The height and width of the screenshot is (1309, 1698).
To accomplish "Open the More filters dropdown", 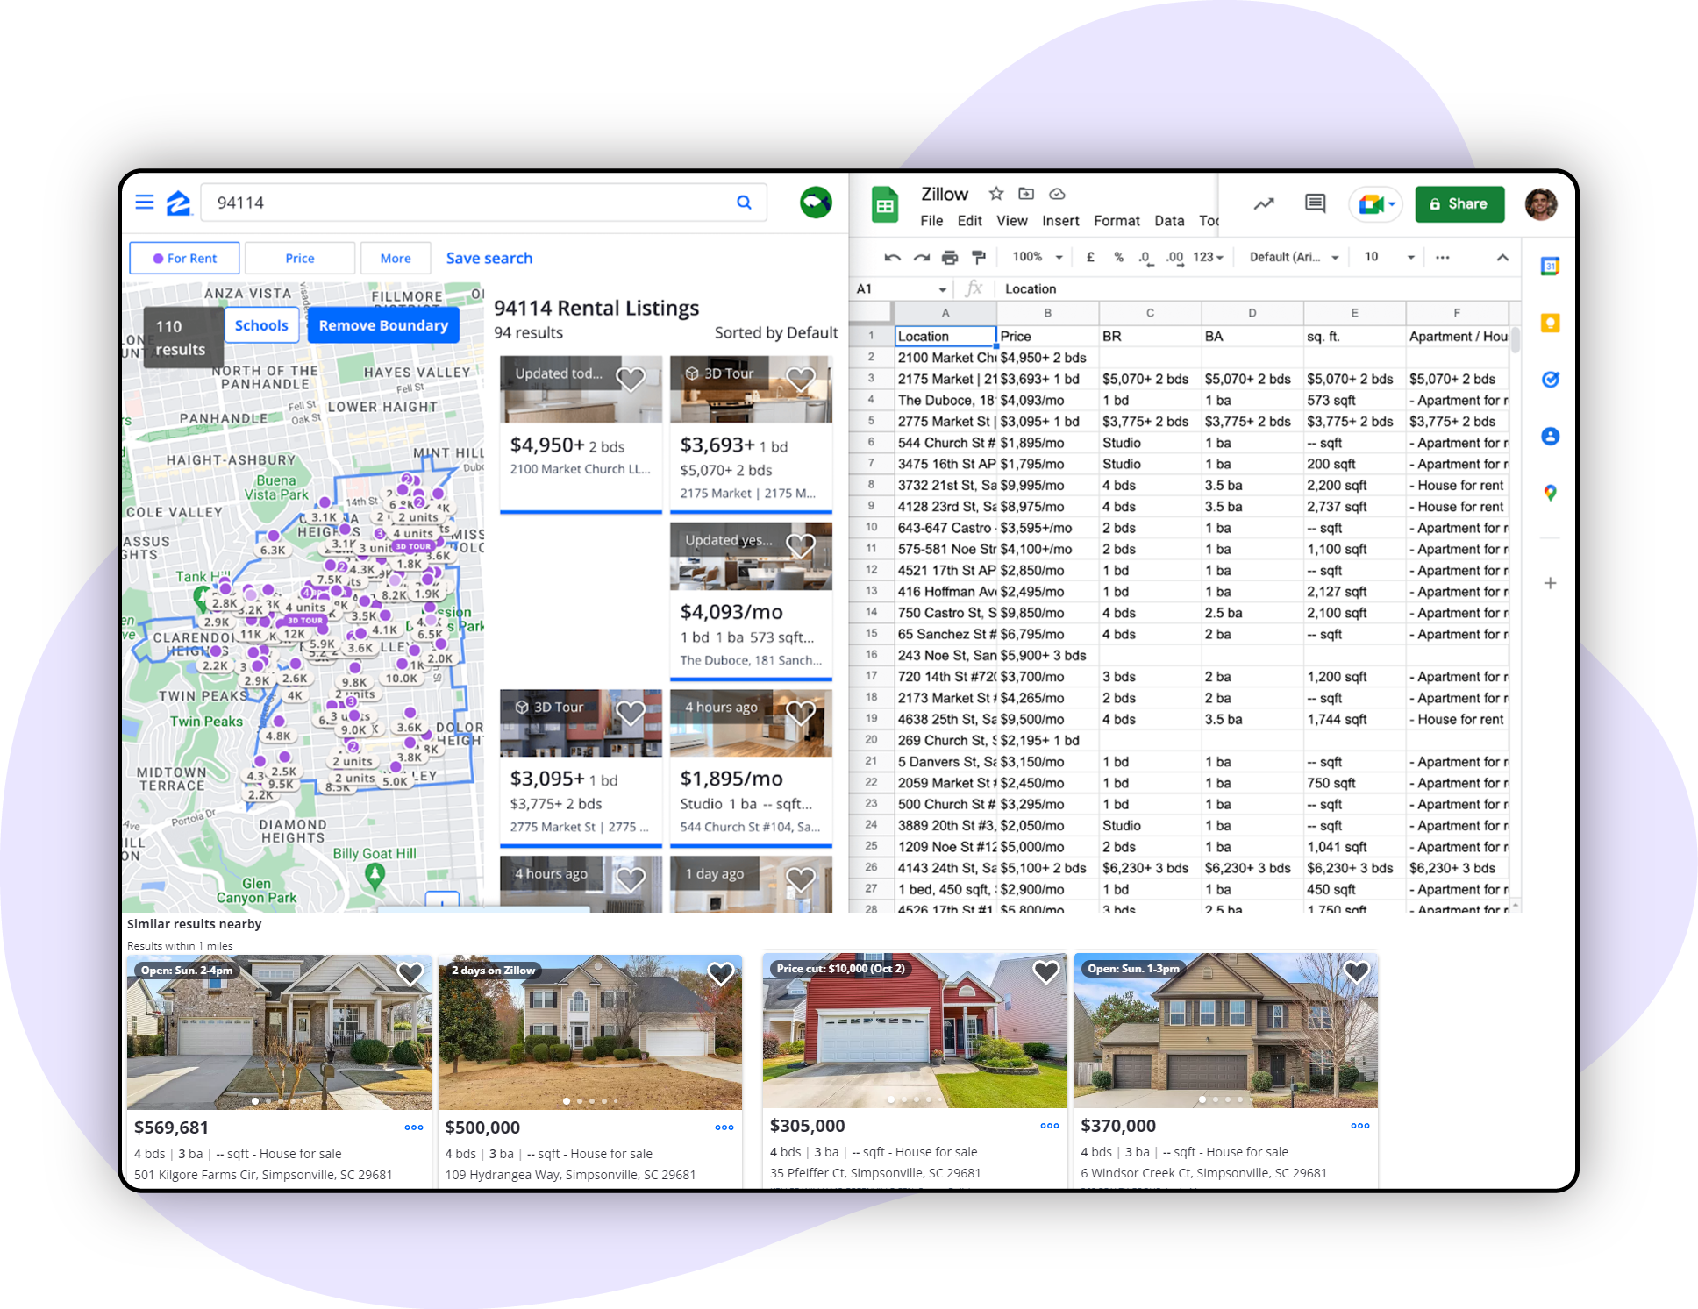I will pyautogui.click(x=396, y=258).
